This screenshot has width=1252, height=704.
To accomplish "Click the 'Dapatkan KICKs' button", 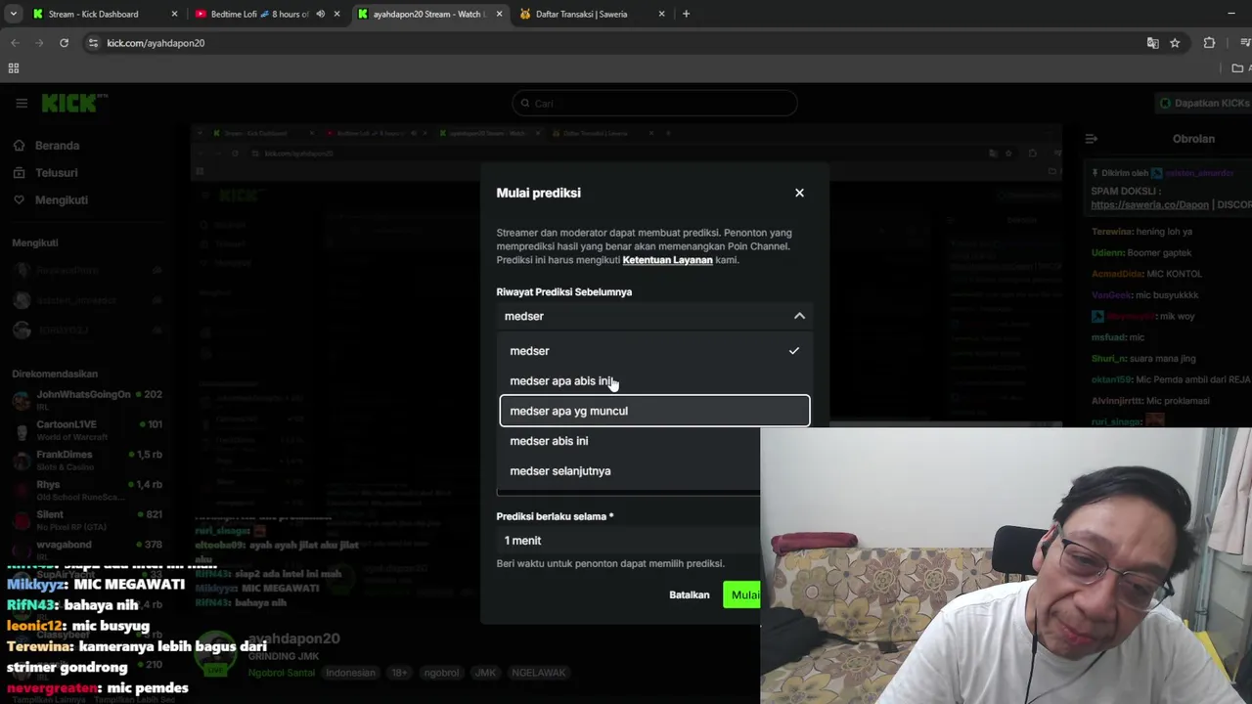I will (1203, 103).
